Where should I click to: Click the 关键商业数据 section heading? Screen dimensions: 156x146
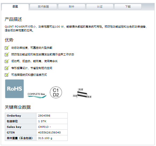click(x=18, y=107)
